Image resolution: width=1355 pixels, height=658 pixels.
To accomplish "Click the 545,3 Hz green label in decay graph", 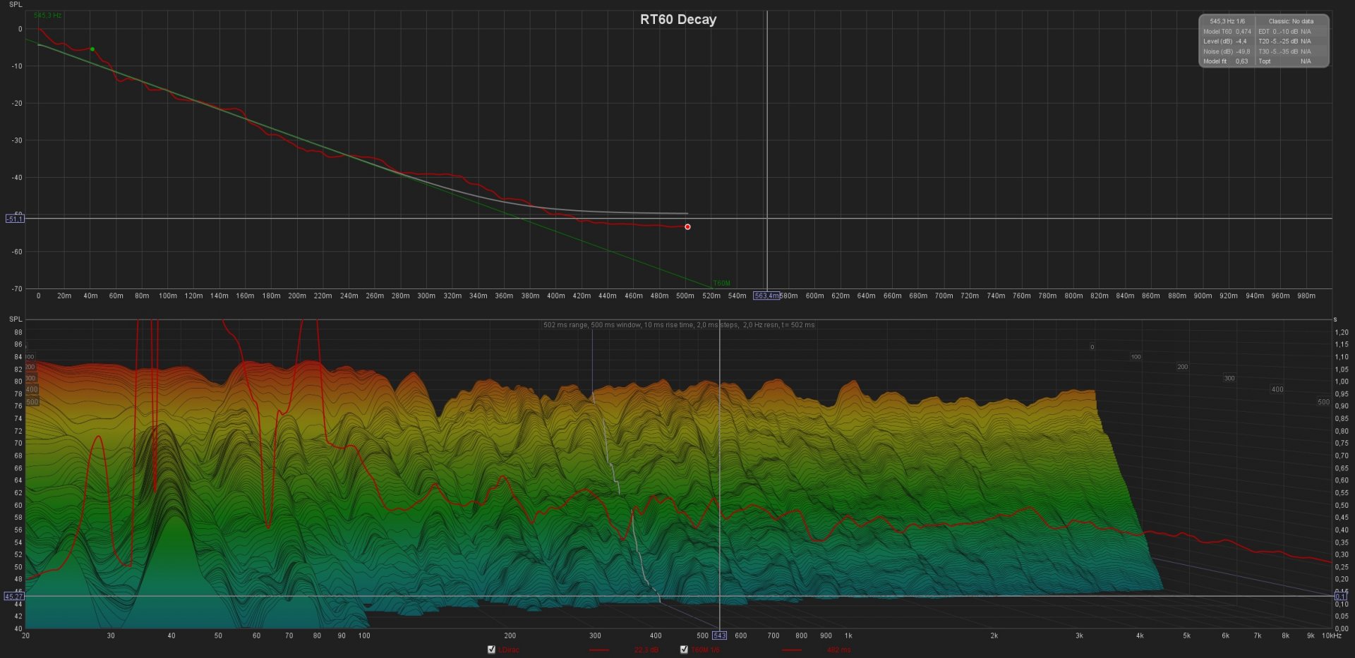I will pyautogui.click(x=47, y=16).
